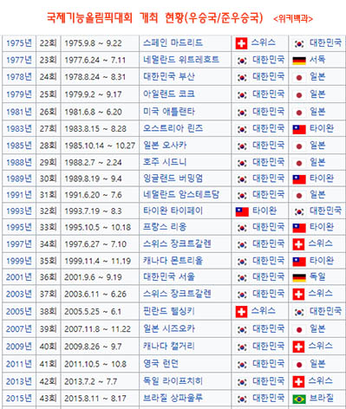Click the Japanese flag in the 1985 row
346x409 pixels.
pyautogui.click(x=299, y=146)
